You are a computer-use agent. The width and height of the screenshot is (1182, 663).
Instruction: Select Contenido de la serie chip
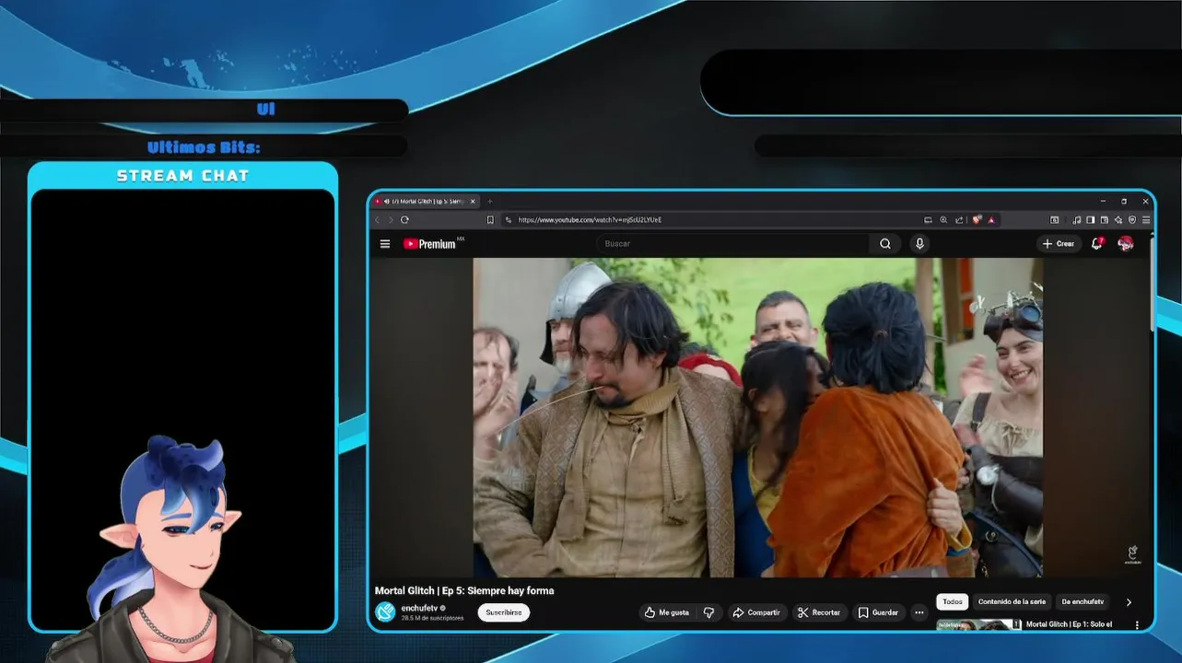coord(1012,602)
